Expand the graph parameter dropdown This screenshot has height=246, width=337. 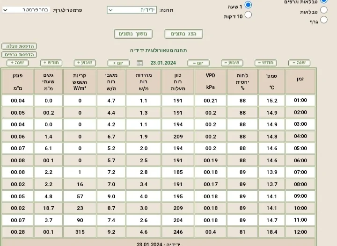click(x=25, y=10)
